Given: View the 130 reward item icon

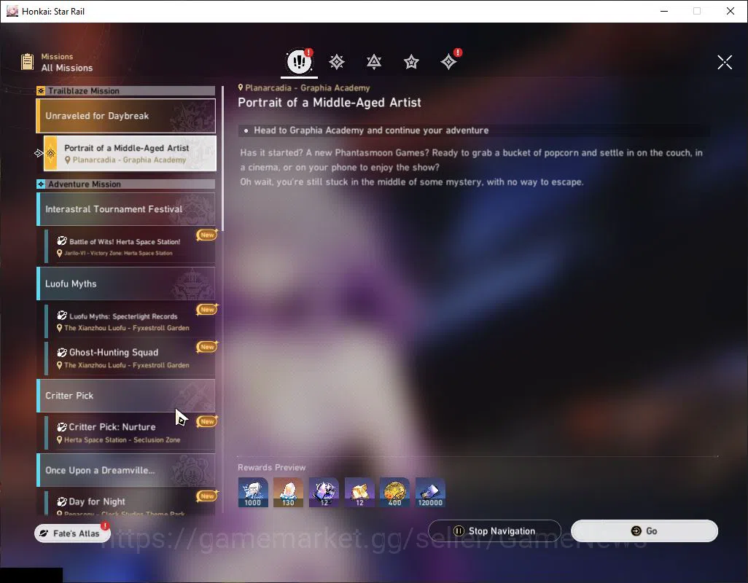Looking at the screenshot, I should 288,492.
